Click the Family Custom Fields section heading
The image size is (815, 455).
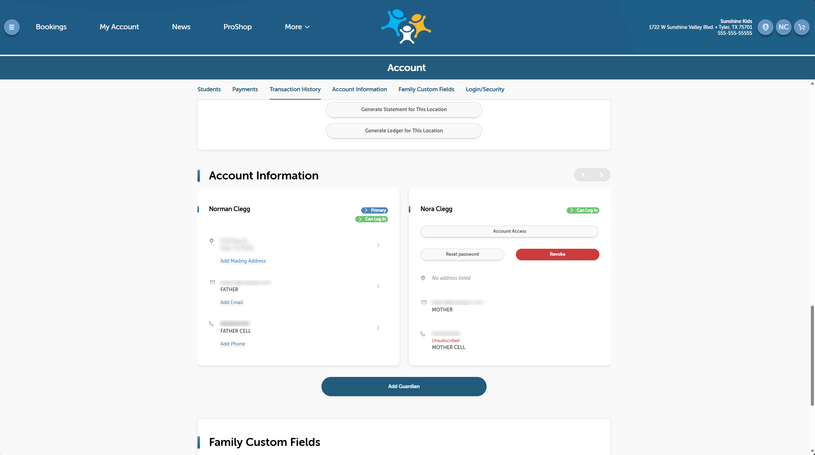tap(264, 442)
